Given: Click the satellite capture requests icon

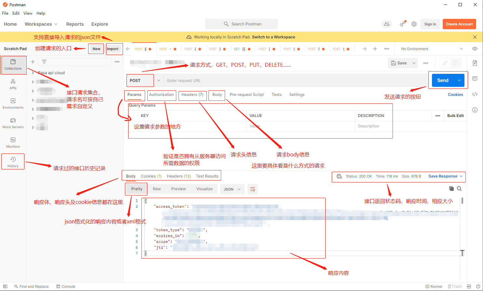Looking at the screenshot, I should pos(403,24).
